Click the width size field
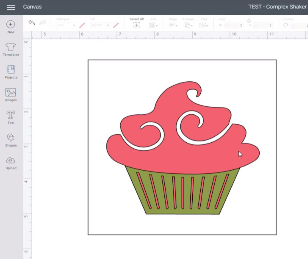Viewport: 308px width, 259px height. (x=232, y=25)
